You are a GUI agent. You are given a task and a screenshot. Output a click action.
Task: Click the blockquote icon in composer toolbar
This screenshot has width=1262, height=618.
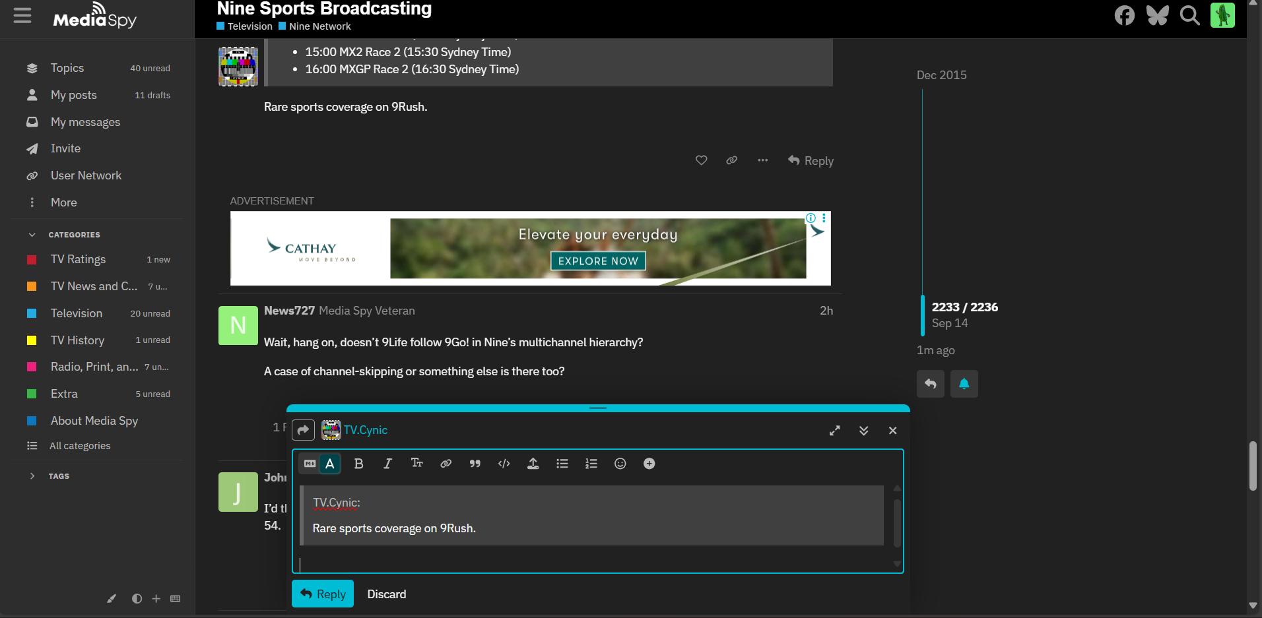coord(475,464)
